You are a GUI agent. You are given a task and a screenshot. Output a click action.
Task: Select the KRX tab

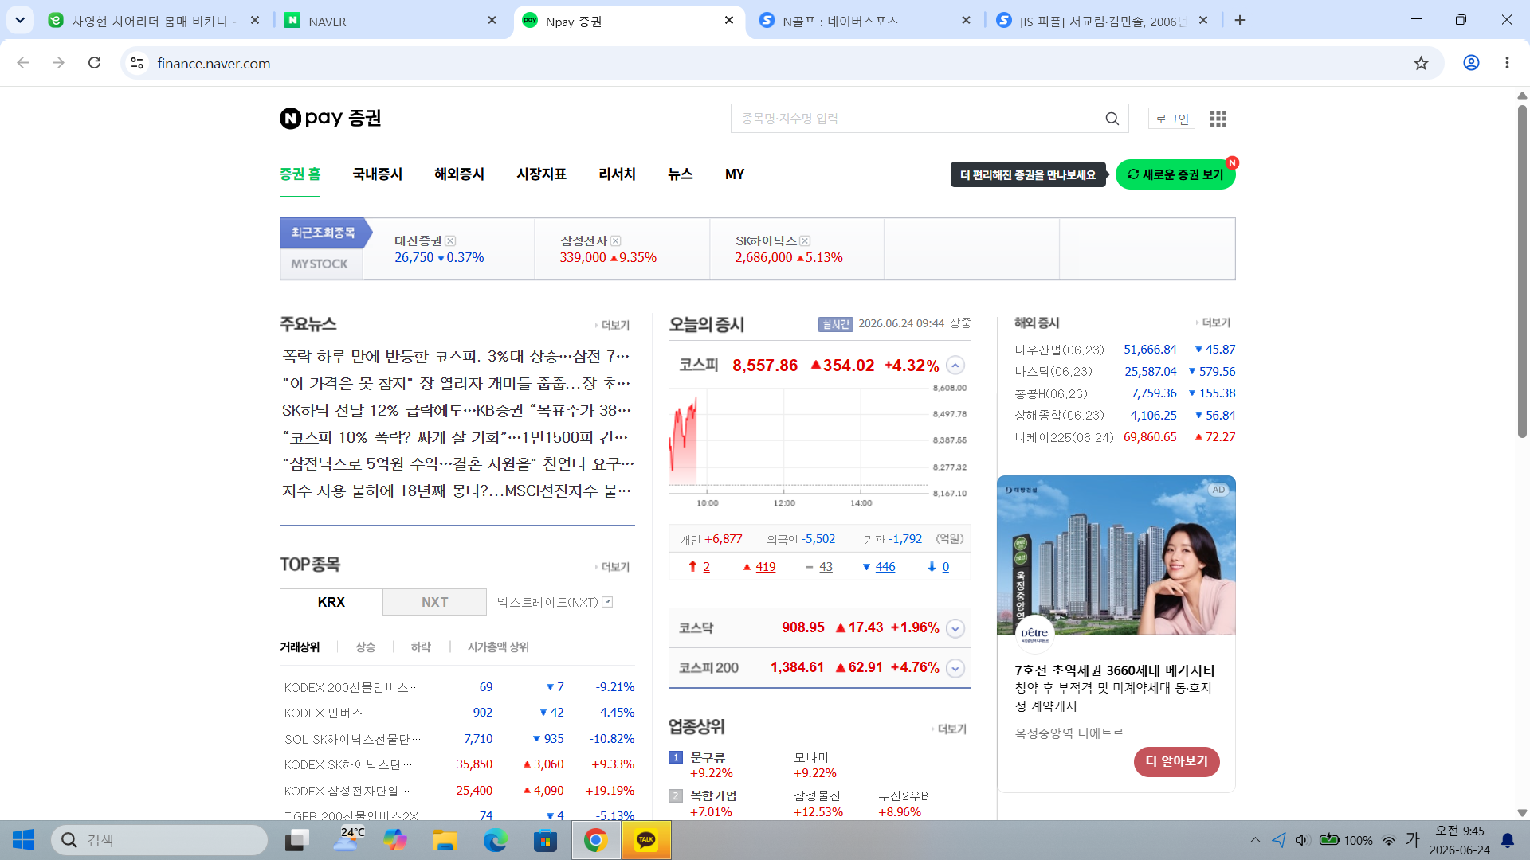(x=331, y=602)
